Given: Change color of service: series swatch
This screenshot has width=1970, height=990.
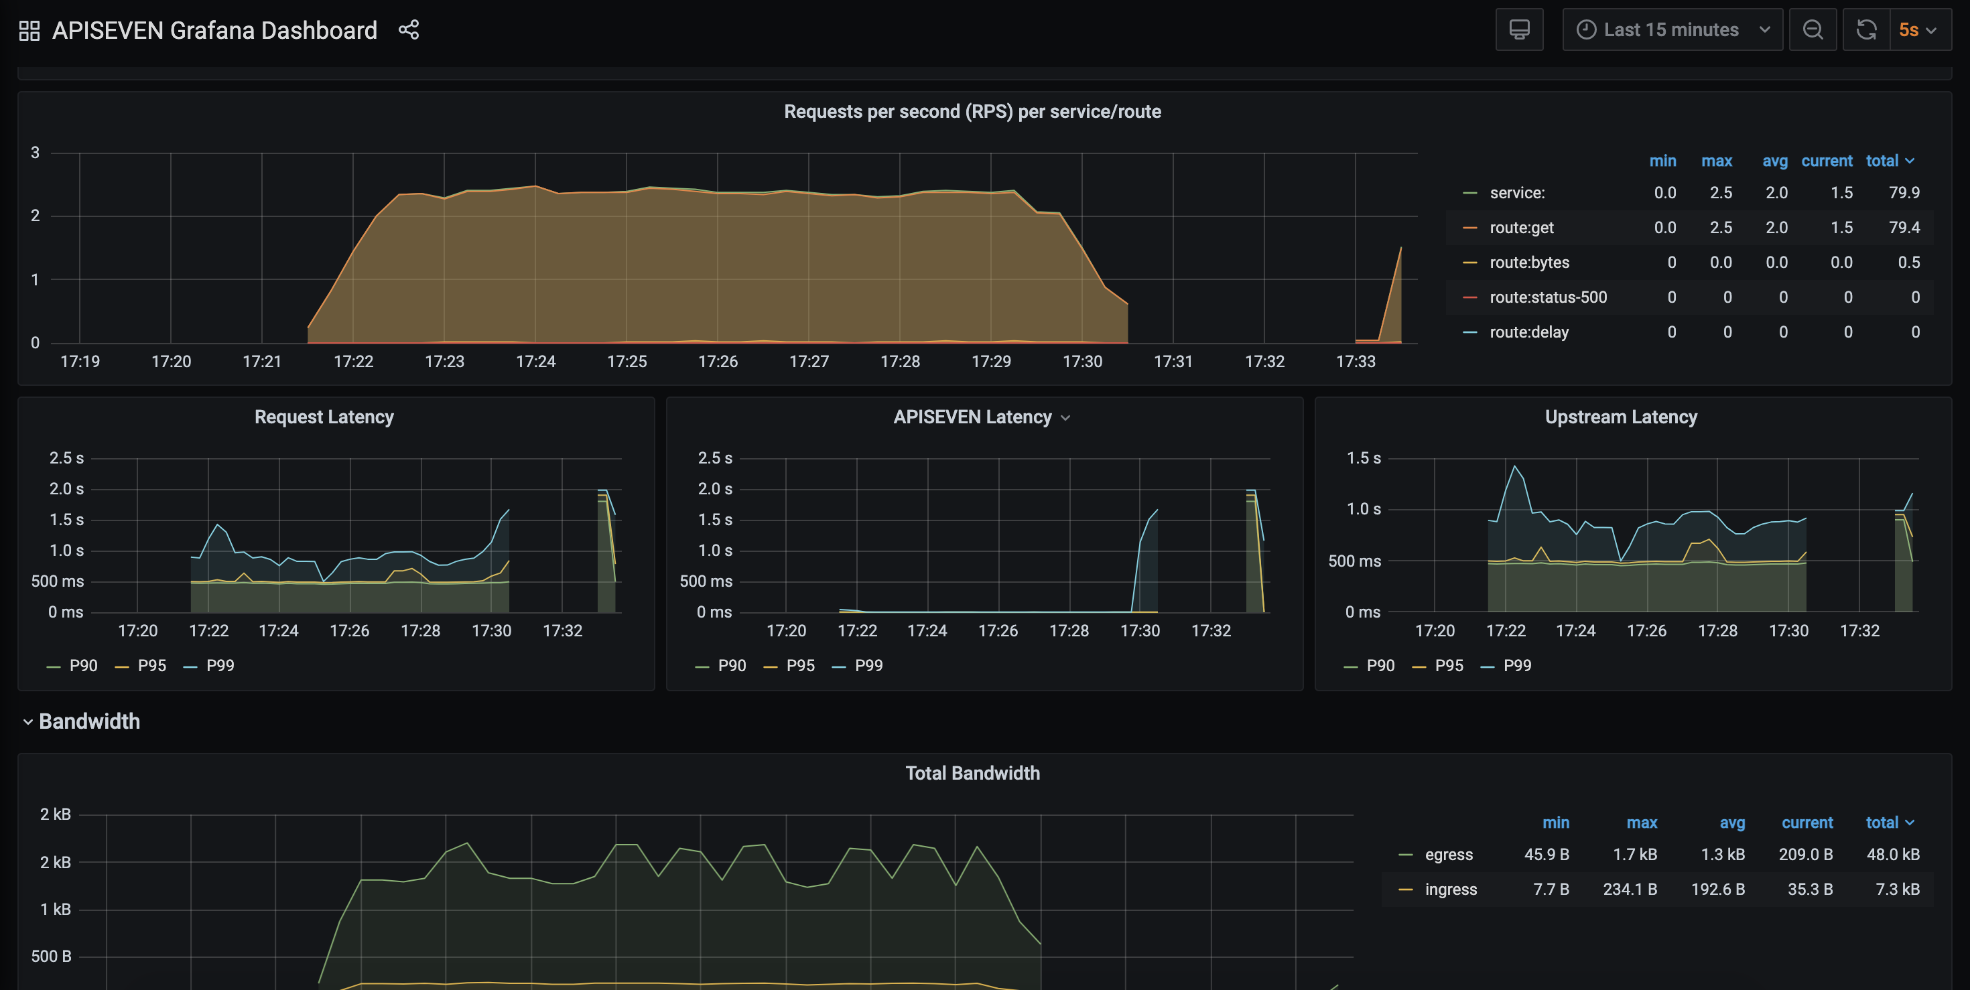Looking at the screenshot, I should (x=1469, y=193).
